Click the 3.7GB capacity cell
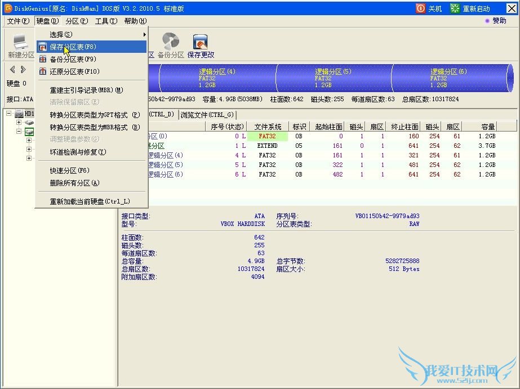Image resolution: width=520 pixels, height=389 pixels. (487, 146)
